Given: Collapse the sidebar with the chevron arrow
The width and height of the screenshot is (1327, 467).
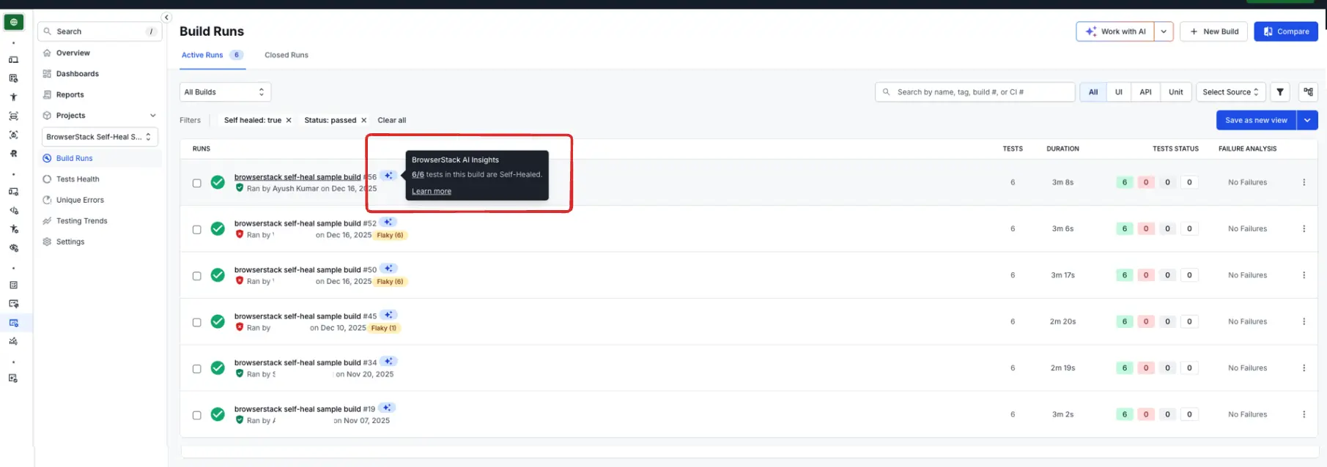Looking at the screenshot, I should pos(166,18).
